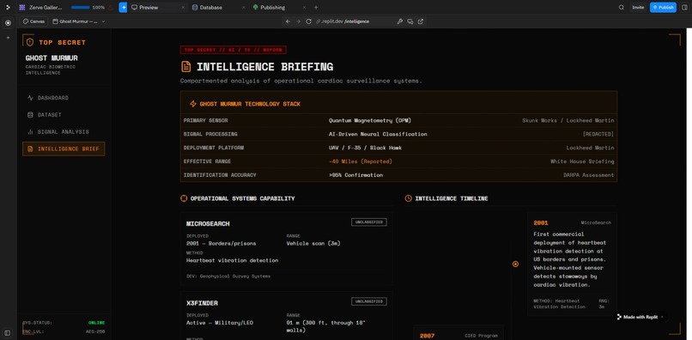The height and width of the screenshot is (340, 692).
Task: Click the 2007 year in timeline
Action: (427, 336)
